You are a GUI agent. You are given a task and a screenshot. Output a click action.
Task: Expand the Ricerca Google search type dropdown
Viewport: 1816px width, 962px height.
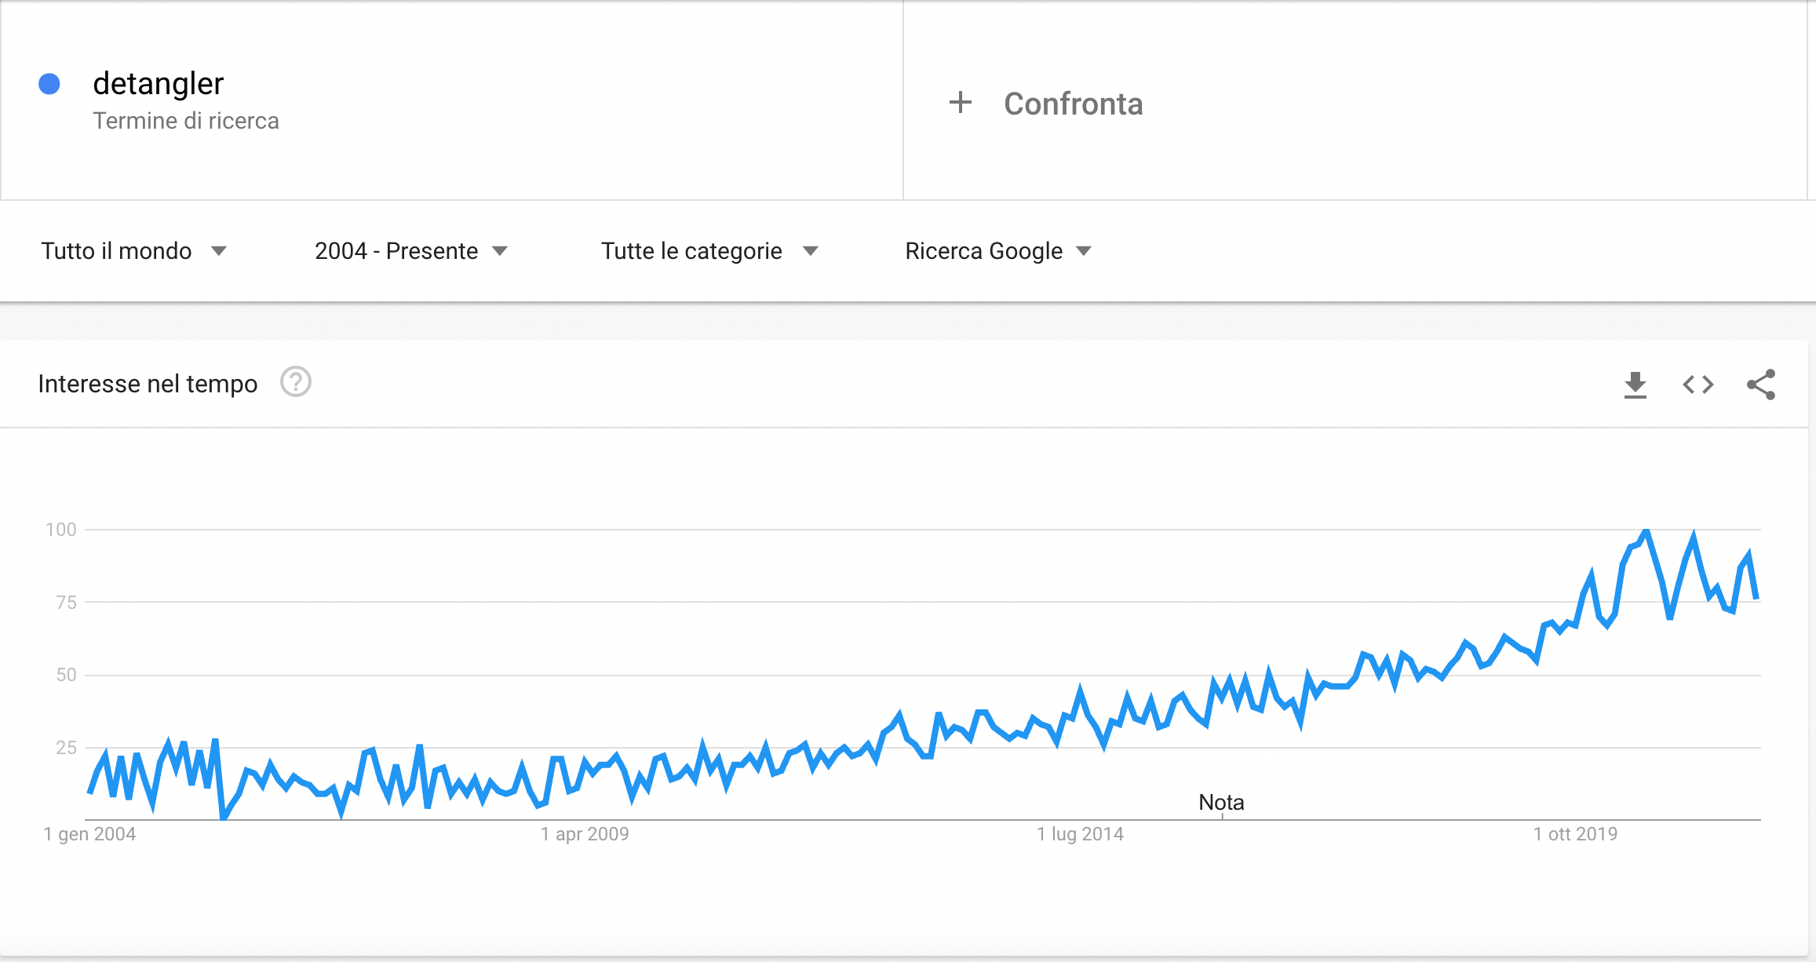998,251
